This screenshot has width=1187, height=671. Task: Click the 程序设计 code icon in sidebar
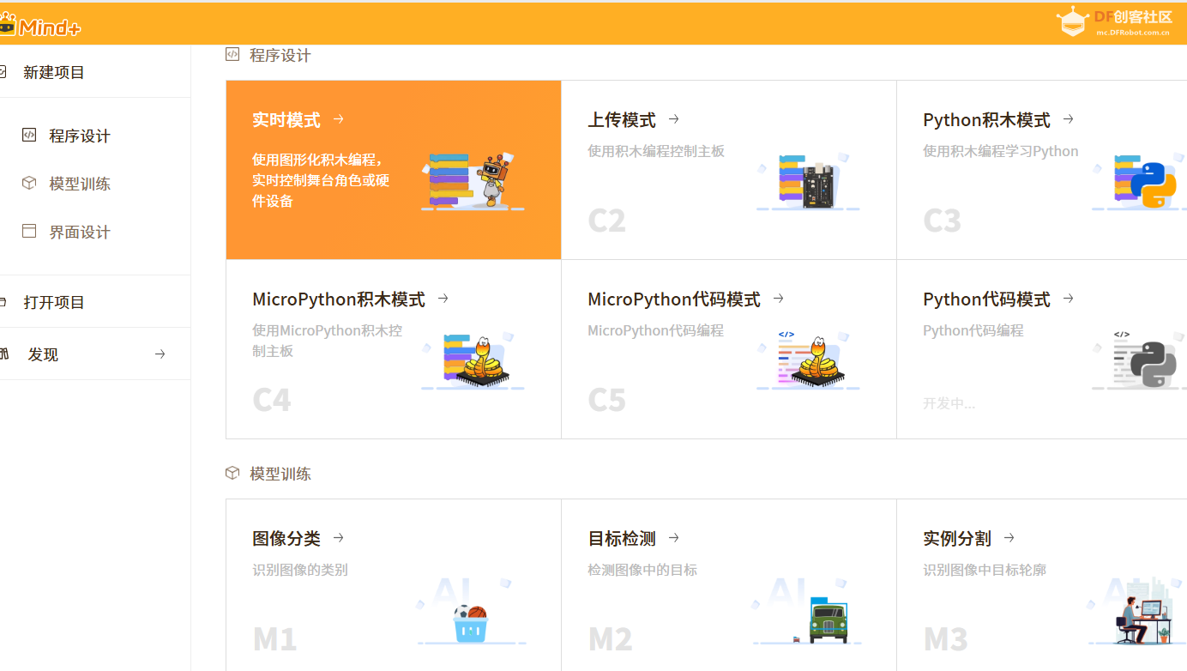(x=29, y=135)
